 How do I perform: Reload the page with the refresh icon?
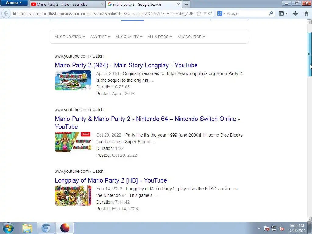tap(210, 13)
